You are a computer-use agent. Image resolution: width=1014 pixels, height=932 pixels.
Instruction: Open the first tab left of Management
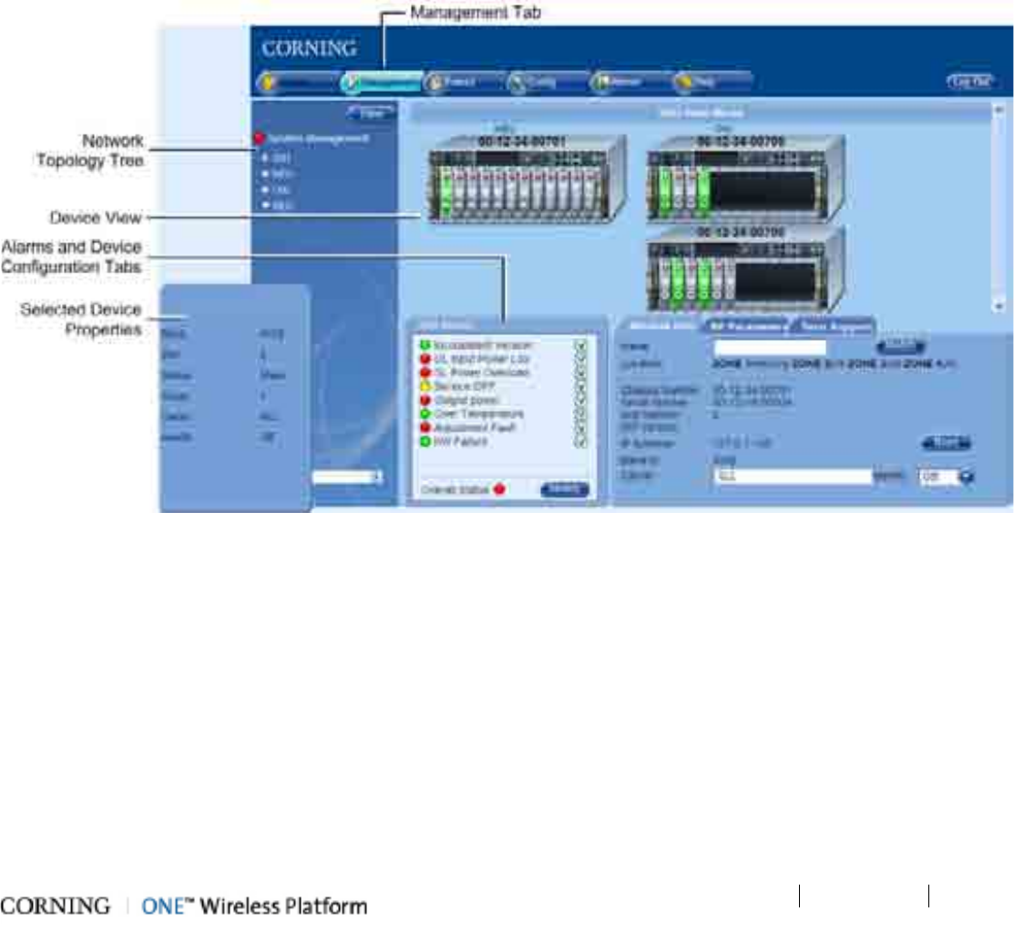coord(298,83)
